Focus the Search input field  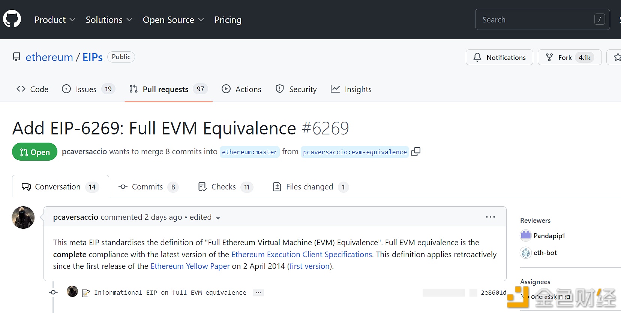point(542,19)
